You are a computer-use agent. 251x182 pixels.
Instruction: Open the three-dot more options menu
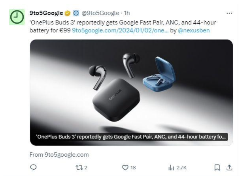[x=229, y=13]
